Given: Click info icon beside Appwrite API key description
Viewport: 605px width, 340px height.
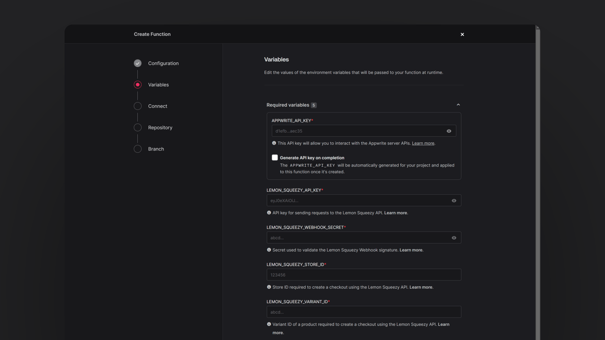Looking at the screenshot, I should pos(274,143).
